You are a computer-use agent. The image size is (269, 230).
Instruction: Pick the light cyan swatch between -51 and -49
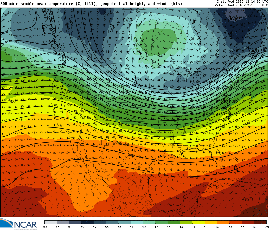pyautogui.click(x=137, y=222)
